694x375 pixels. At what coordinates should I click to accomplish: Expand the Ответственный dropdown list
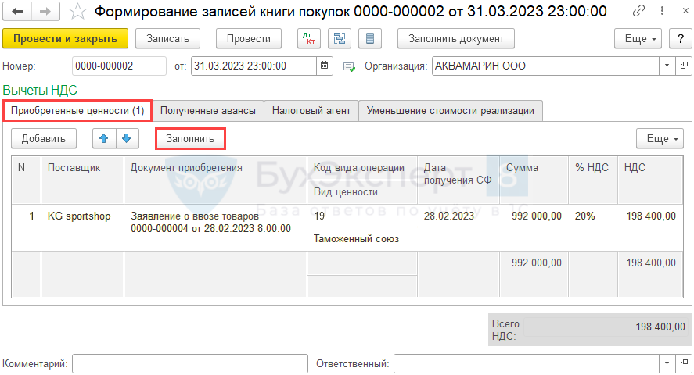point(667,363)
